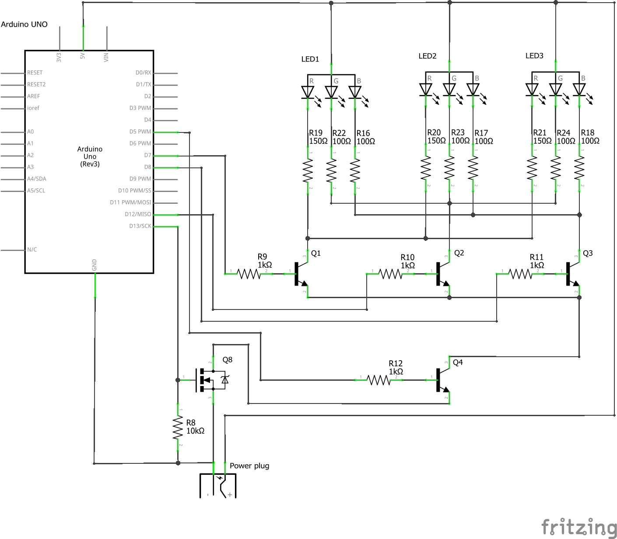The width and height of the screenshot is (617, 539).
Task: Select the R9 resistor zigzag symbol
Action: click(x=249, y=274)
